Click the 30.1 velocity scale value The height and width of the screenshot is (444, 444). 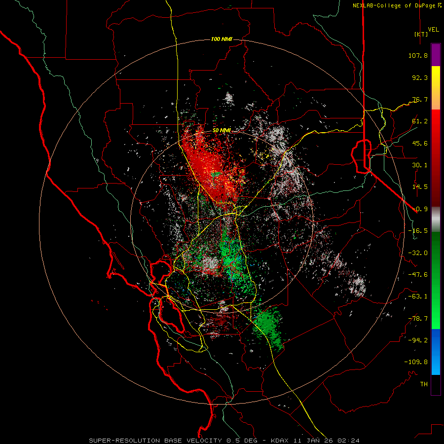click(420, 165)
